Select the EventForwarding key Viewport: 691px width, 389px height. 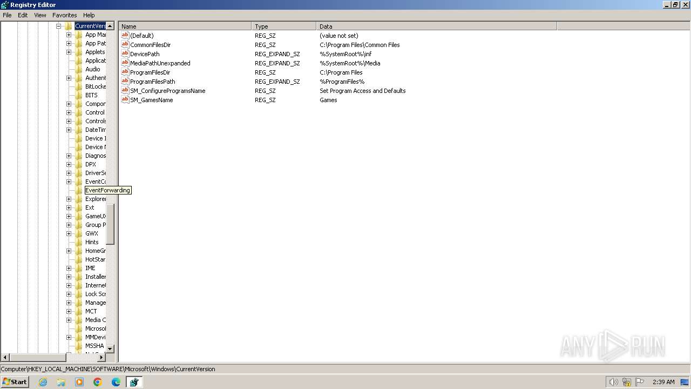tap(107, 190)
